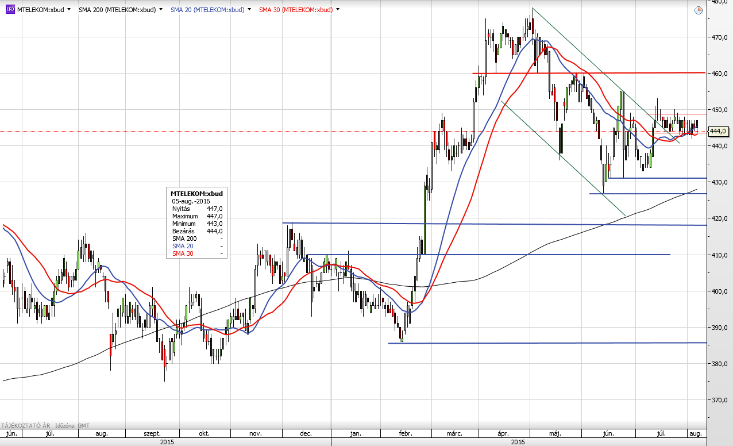The width and height of the screenshot is (733, 446).
Task: Click the purple CFD instrument icon
Action: pos(10,10)
